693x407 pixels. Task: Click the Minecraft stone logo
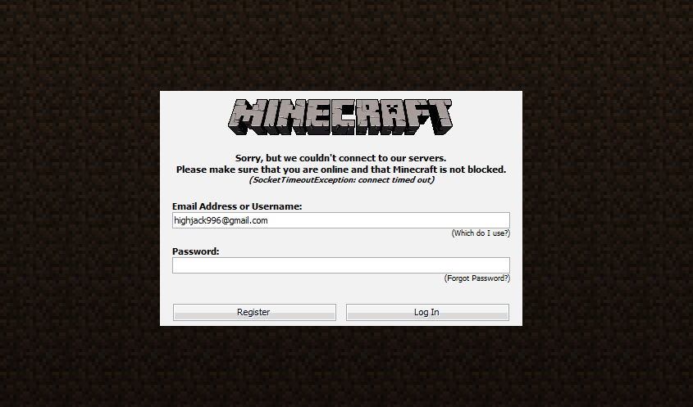[340, 117]
